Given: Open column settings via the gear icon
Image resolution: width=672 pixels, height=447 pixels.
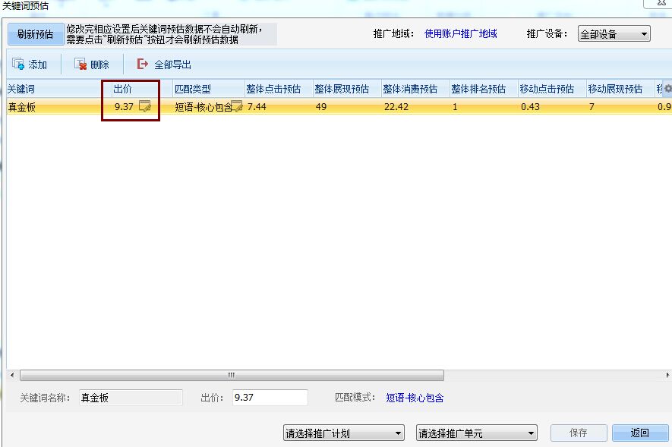Looking at the screenshot, I should [666, 88].
